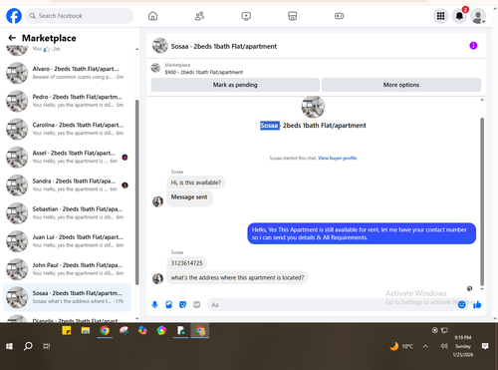This screenshot has height=370, width=498.
Task: Open Sticky Notes from the taskbar
Action: pos(67,330)
